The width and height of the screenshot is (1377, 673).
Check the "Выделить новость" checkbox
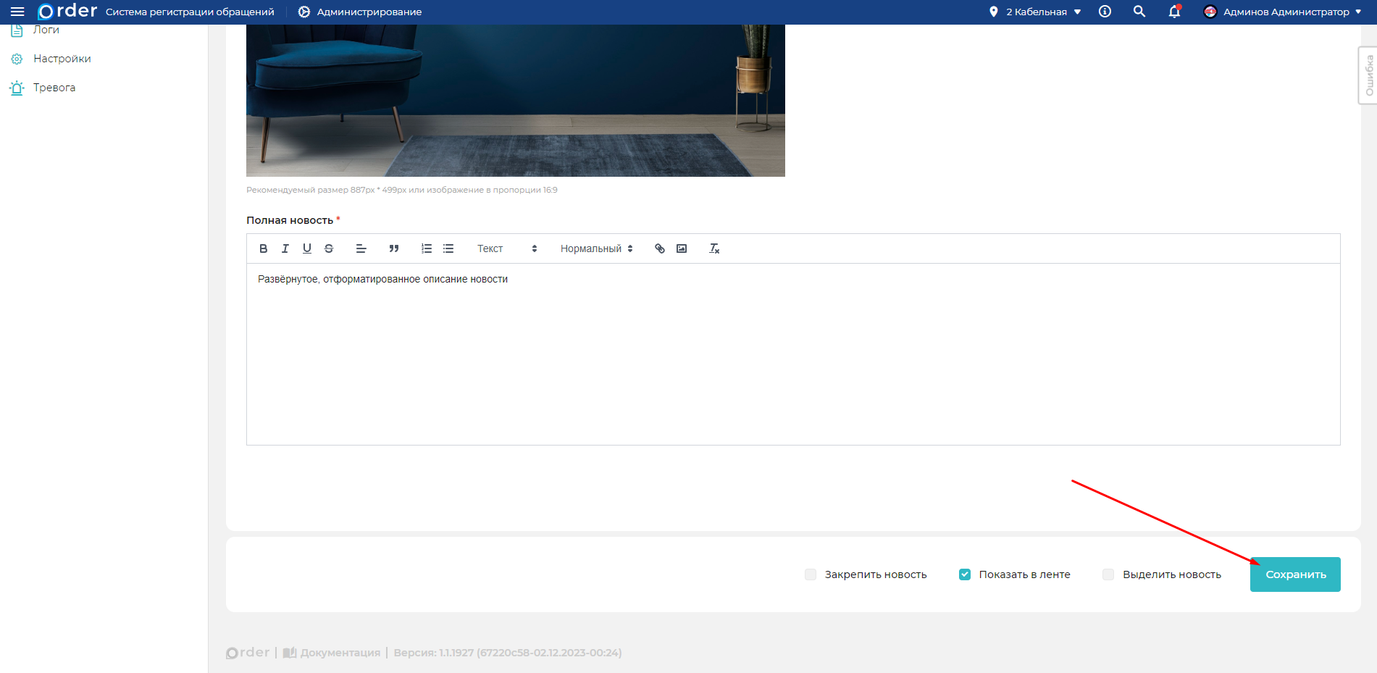[x=1108, y=574]
